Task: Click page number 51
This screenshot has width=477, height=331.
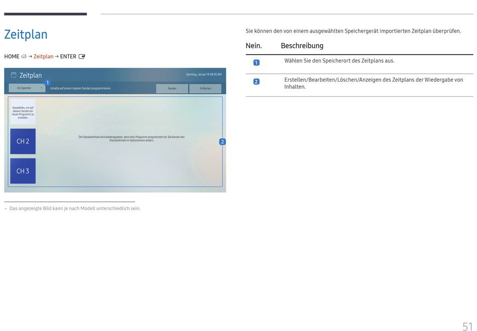Action: pos(467,326)
